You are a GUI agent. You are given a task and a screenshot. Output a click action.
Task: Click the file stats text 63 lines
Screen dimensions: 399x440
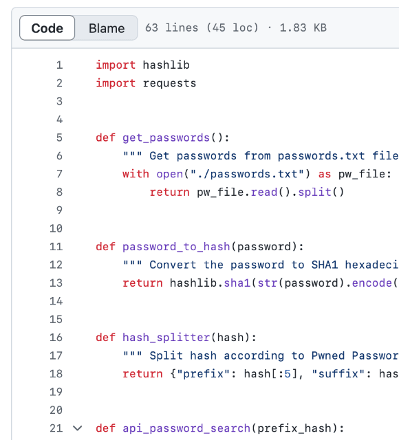[x=171, y=27]
